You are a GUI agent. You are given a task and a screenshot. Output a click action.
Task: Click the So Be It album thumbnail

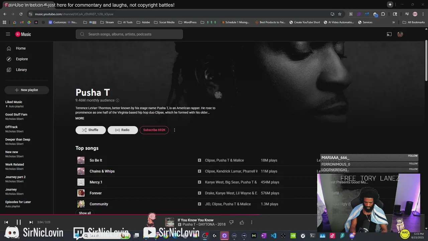pyautogui.click(x=81, y=160)
